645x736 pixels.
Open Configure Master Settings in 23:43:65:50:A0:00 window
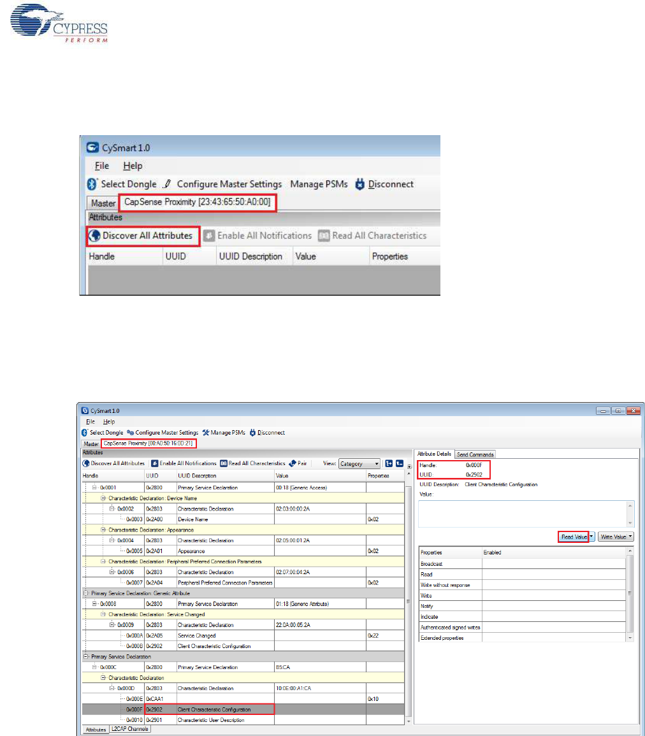click(222, 184)
